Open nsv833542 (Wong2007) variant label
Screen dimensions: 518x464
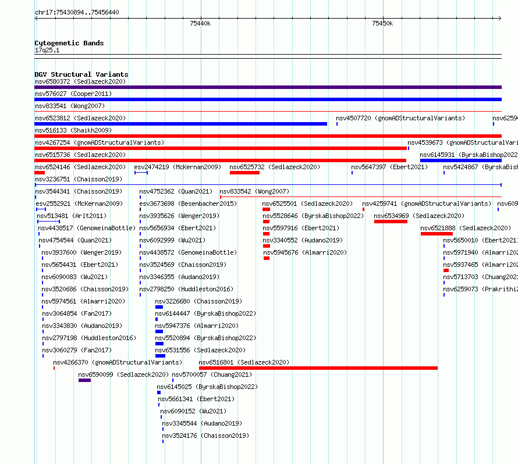[x=254, y=191]
